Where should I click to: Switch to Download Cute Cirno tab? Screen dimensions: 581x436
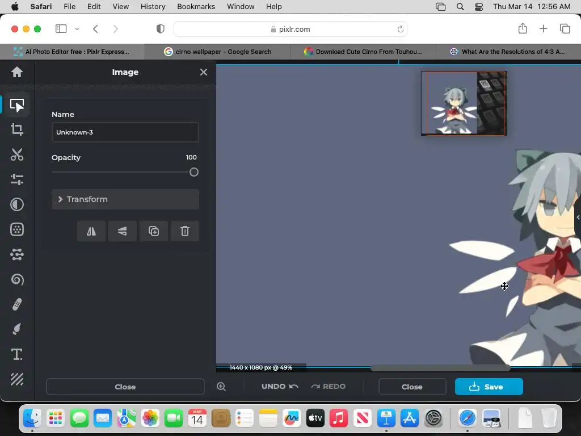pos(363,52)
